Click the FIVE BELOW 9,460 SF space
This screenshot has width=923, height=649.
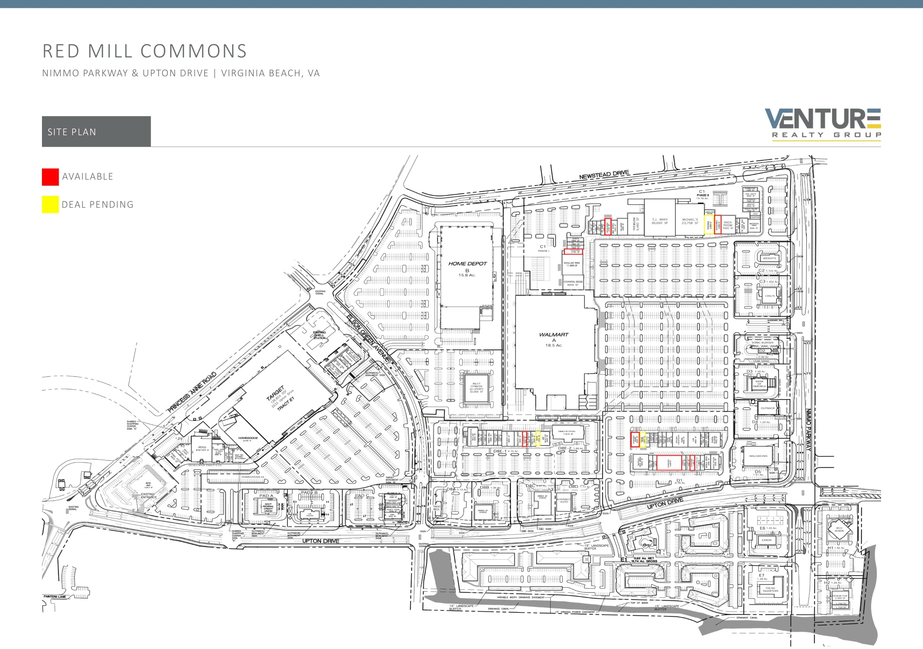[636, 224]
